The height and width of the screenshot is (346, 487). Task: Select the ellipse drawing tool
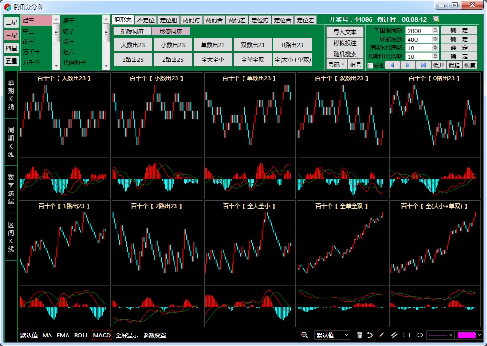pyautogui.click(x=419, y=335)
